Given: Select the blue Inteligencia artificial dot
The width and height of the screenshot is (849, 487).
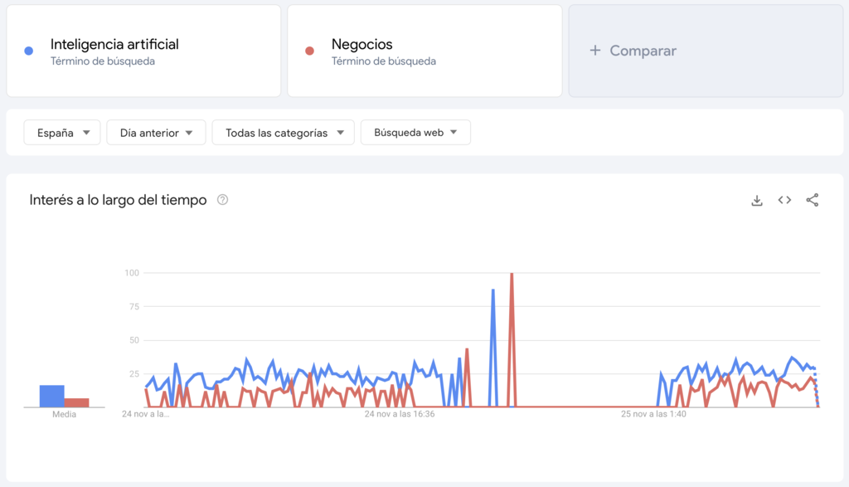Looking at the screenshot, I should [27, 51].
